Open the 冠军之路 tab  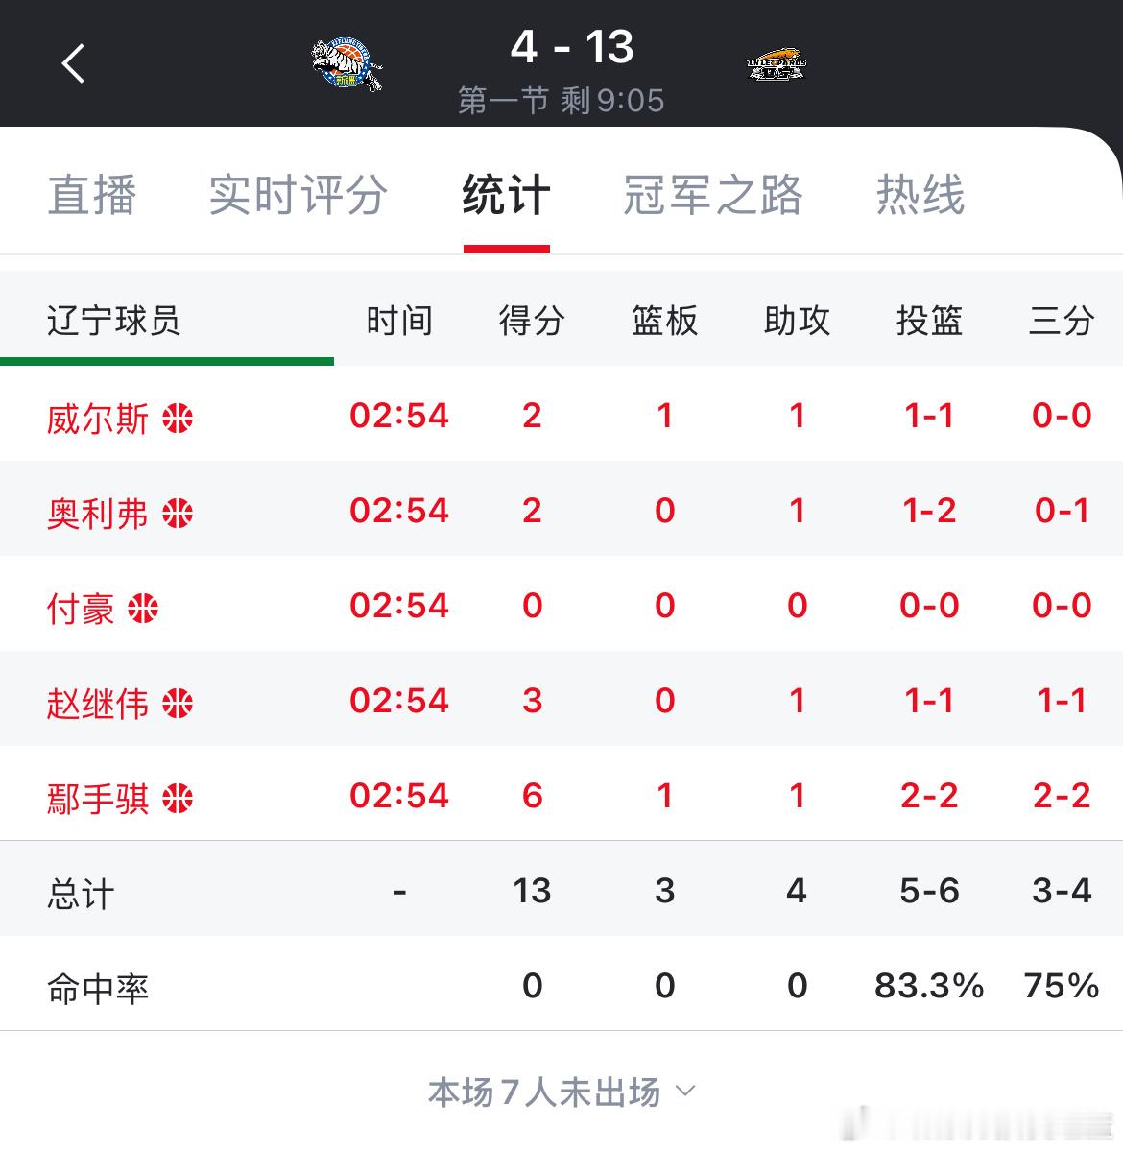tap(712, 195)
